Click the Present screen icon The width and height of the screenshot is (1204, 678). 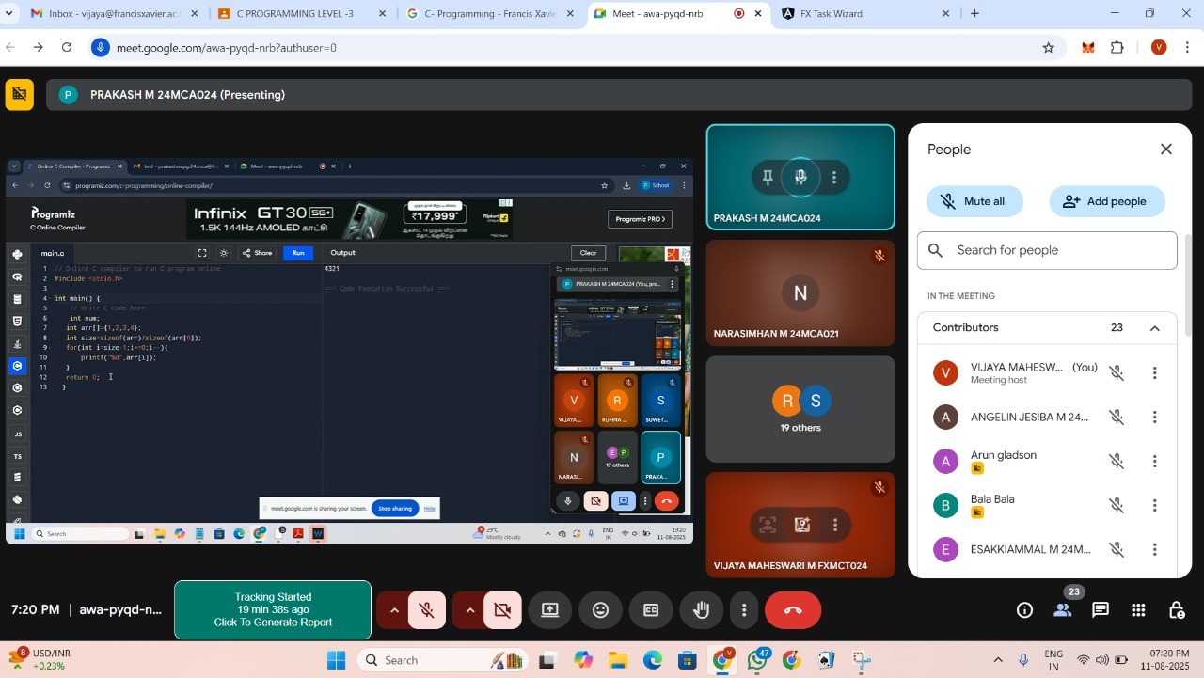point(550,610)
